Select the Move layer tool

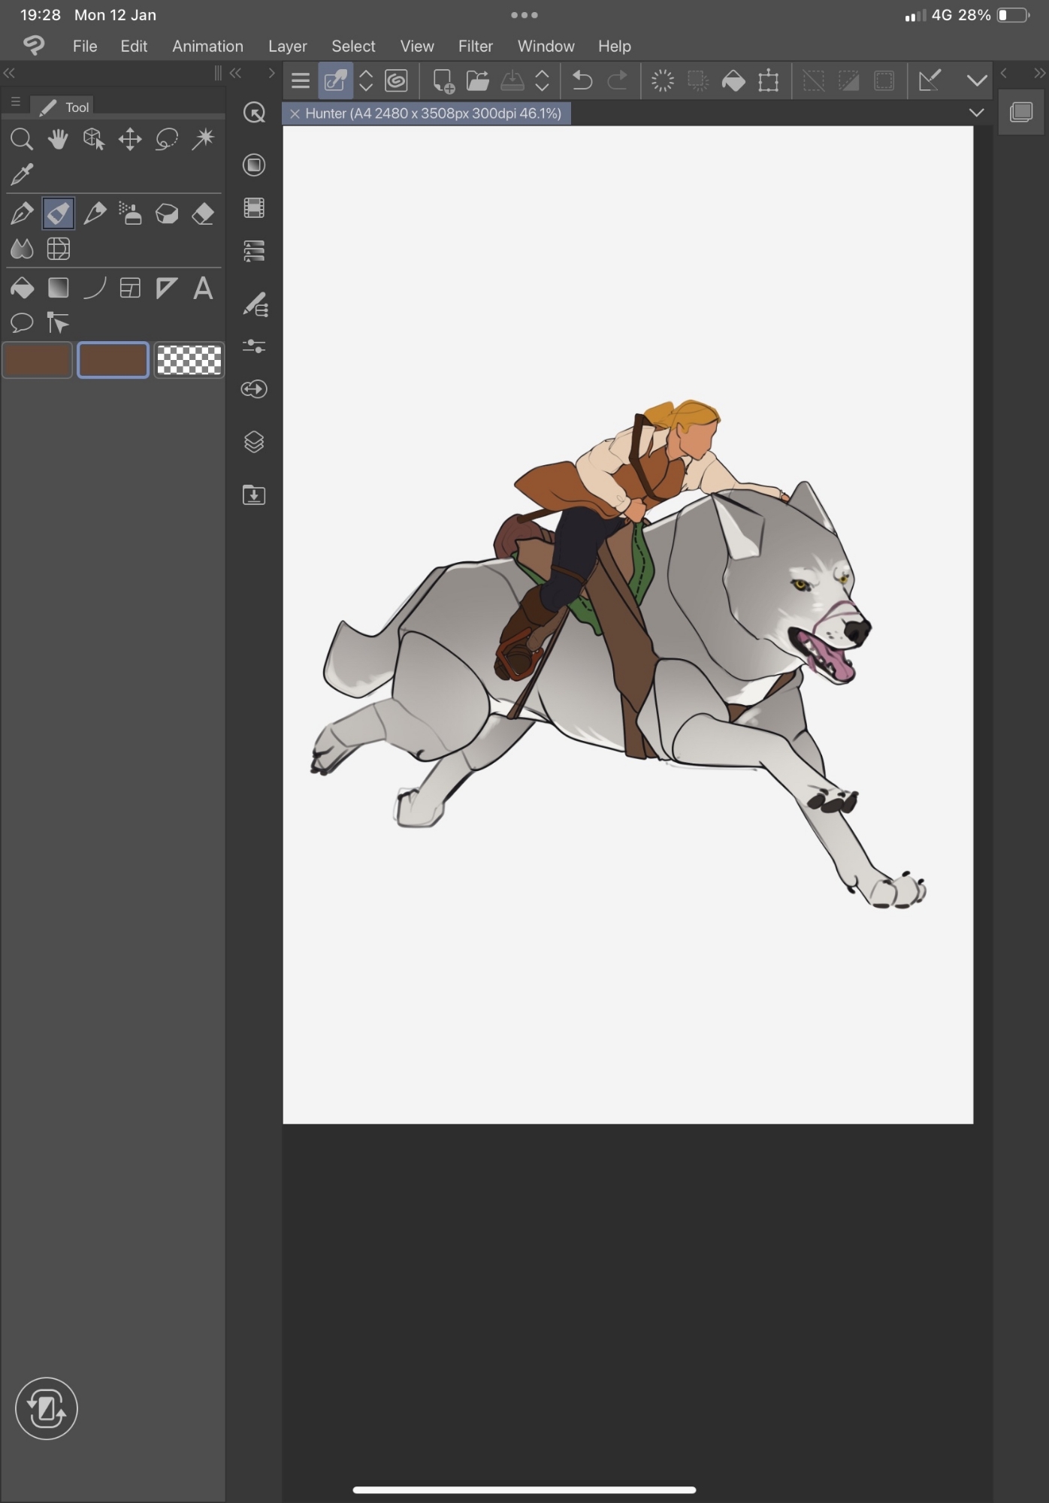[x=130, y=139]
